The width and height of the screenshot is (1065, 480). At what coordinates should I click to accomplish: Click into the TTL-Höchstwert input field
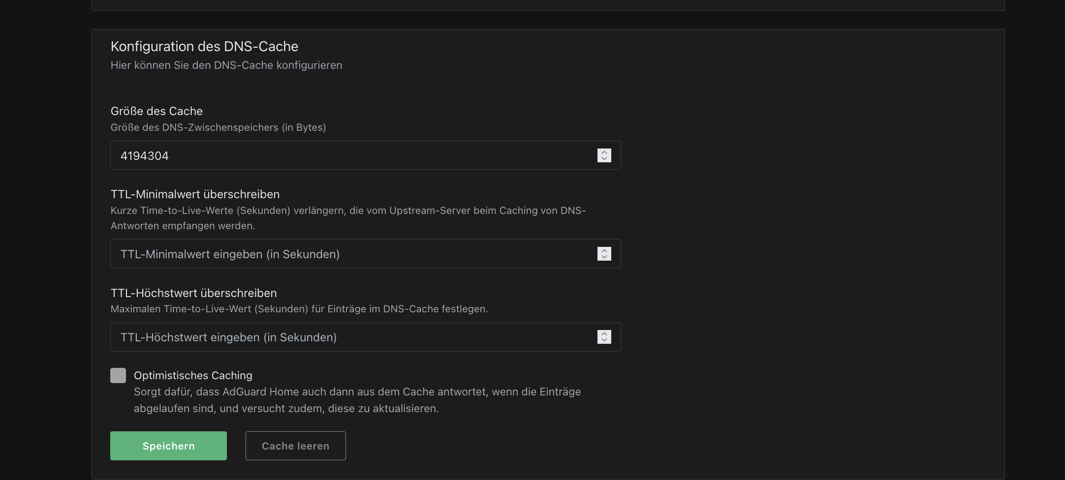click(345, 337)
